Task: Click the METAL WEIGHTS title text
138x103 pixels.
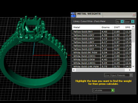Action: tap(89, 14)
